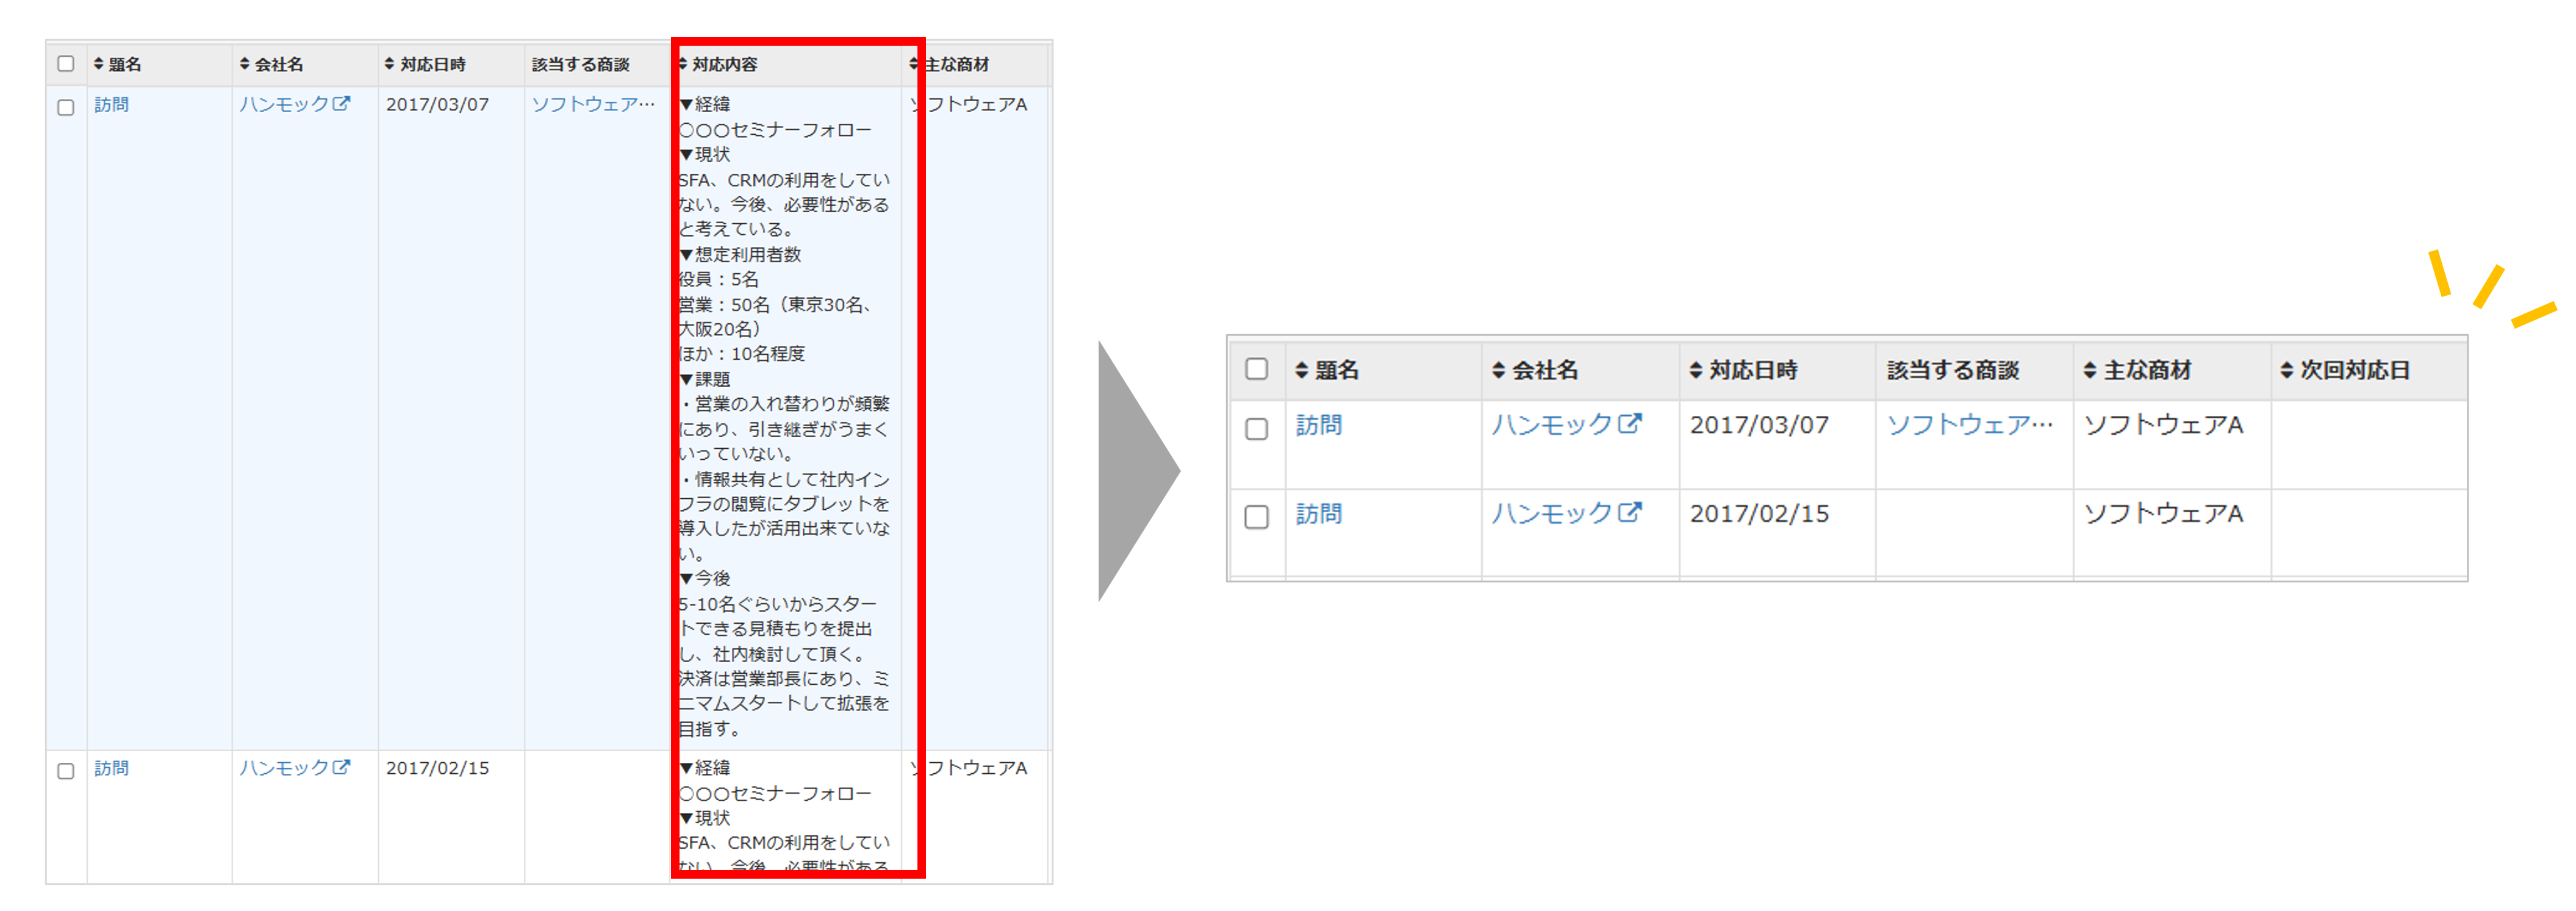2576x911 pixels.
Task: Check the right table 2017/02/15 row checkbox
Action: [x=1256, y=516]
